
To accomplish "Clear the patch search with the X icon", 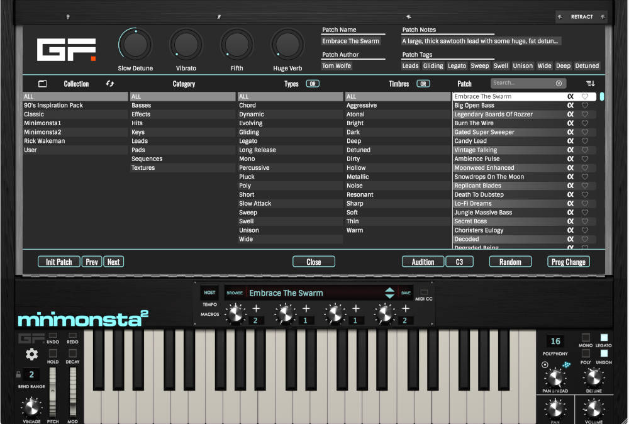I will coord(559,83).
